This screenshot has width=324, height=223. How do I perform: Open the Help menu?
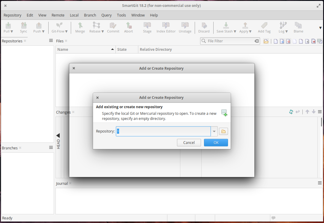coord(154,15)
